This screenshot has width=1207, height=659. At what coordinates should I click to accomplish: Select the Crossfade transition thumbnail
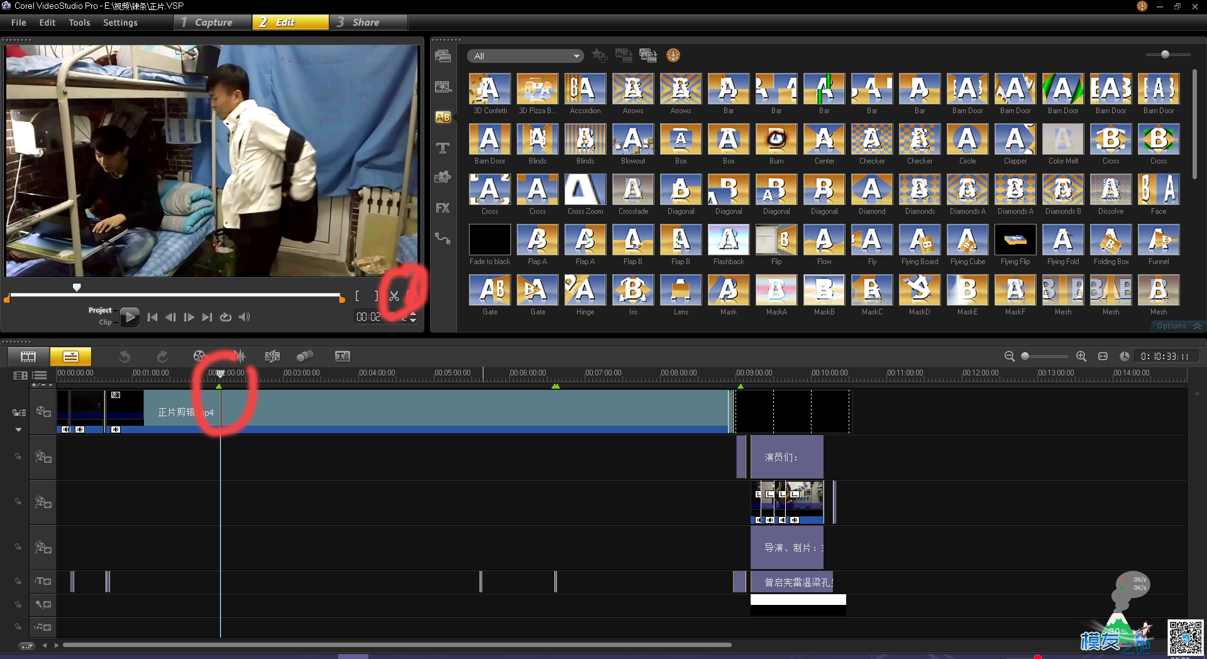pyautogui.click(x=633, y=189)
